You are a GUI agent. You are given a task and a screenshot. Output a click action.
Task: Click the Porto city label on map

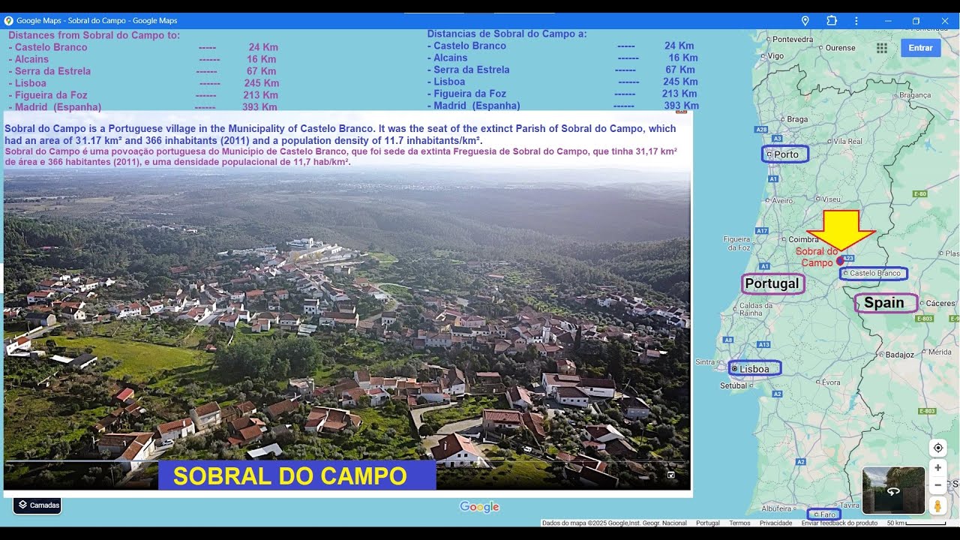pos(786,154)
